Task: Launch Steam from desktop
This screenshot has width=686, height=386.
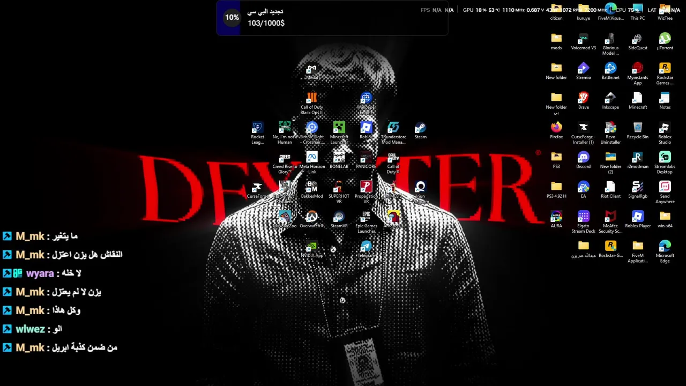Action: tap(420, 131)
